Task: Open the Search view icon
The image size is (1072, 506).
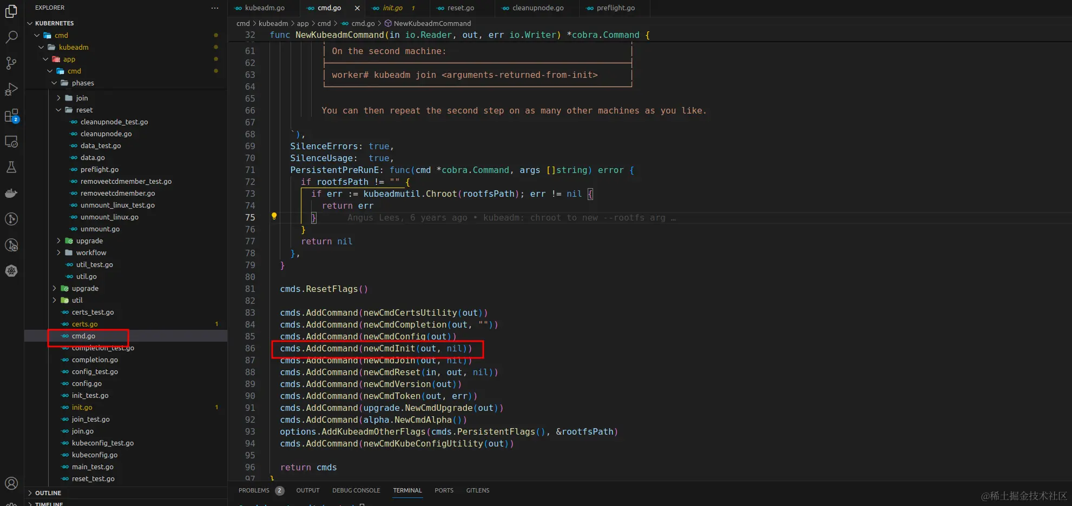Action: coord(11,37)
